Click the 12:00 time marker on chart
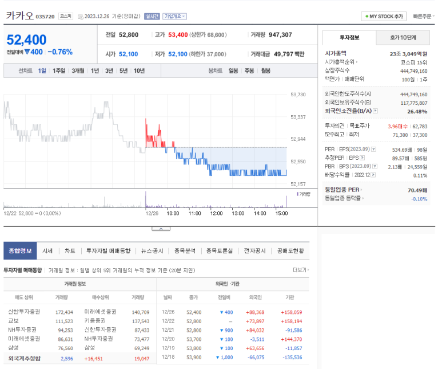This screenshot has width=442, height=369. [x=216, y=213]
